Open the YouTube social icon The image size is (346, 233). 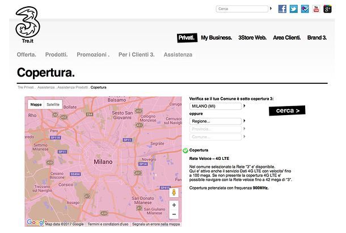(x=316, y=9)
